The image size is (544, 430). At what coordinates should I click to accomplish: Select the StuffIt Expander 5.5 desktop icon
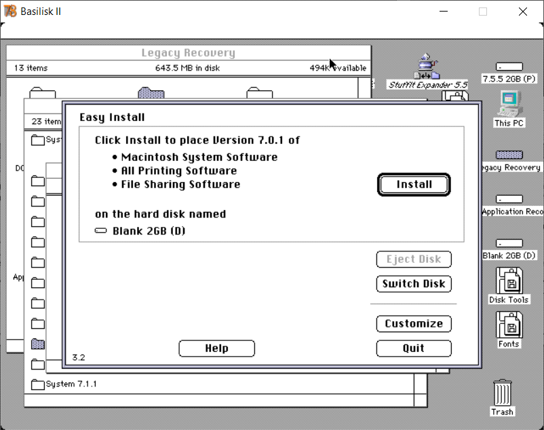[427, 67]
